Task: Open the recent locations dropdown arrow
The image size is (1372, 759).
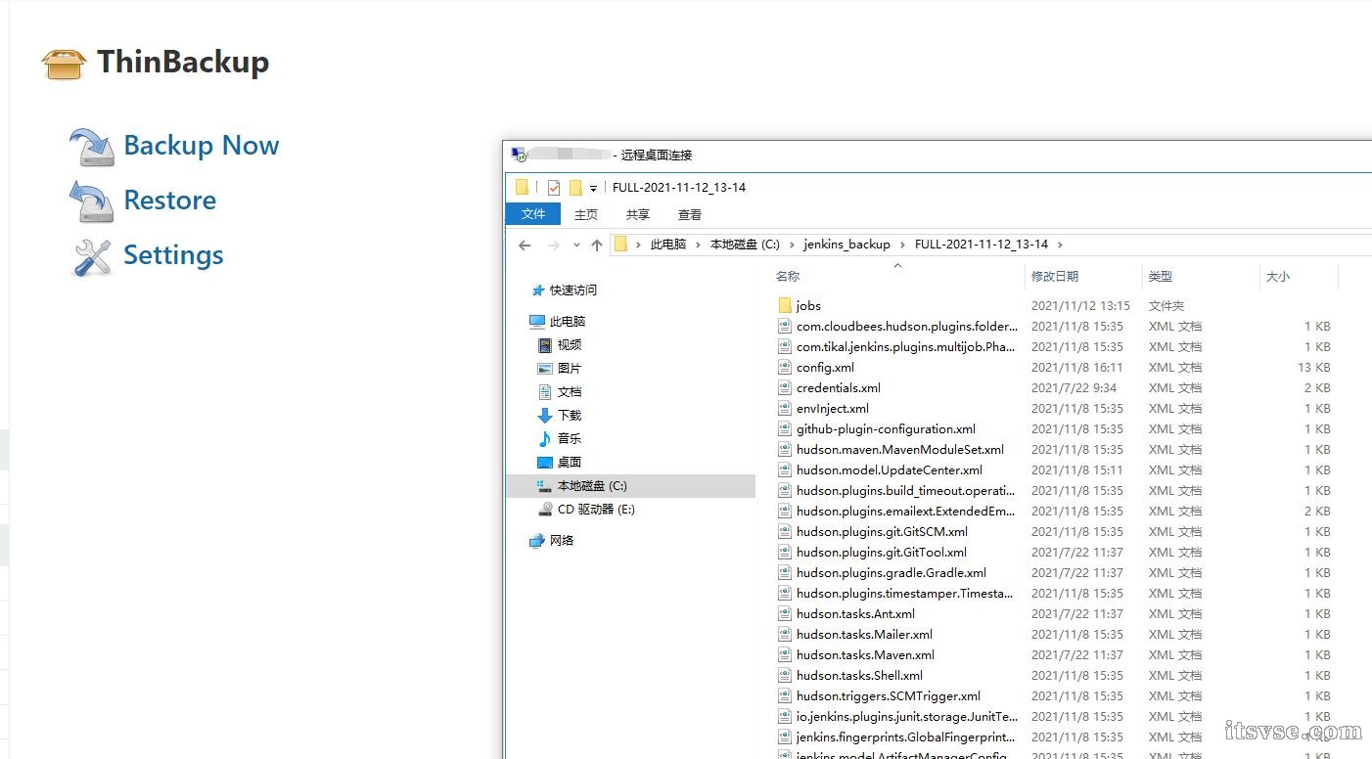Action: [x=576, y=246]
